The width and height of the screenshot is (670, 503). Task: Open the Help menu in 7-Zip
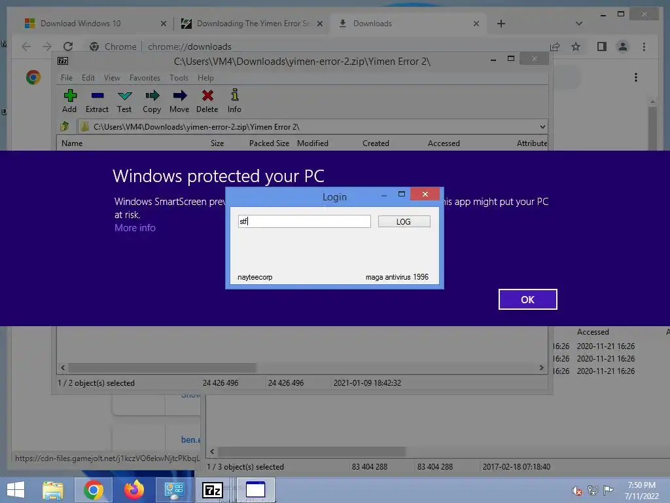[x=205, y=78]
